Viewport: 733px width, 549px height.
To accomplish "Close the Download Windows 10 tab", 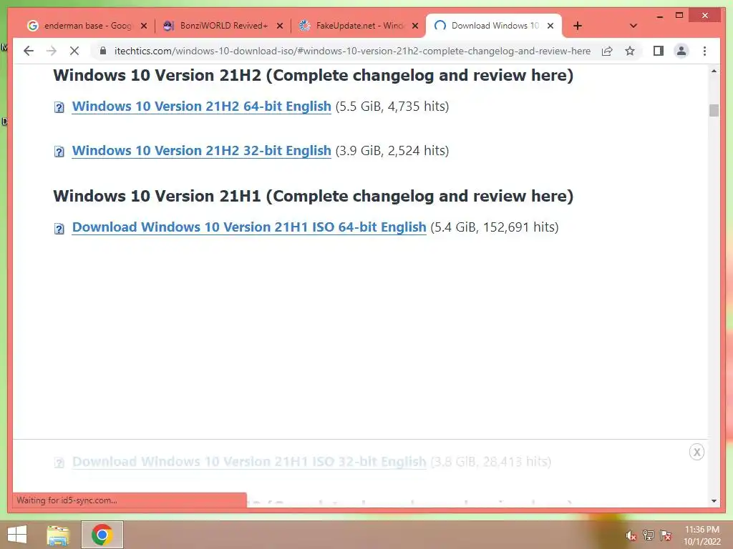I will click(550, 26).
